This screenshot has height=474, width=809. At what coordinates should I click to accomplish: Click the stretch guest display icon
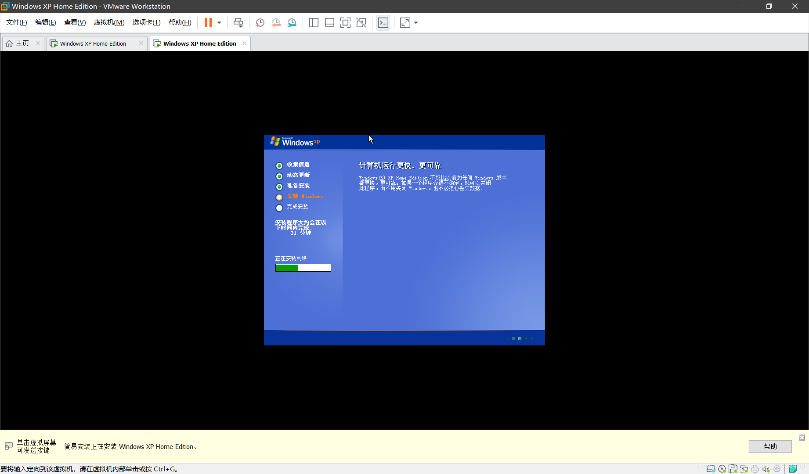tap(405, 23)
